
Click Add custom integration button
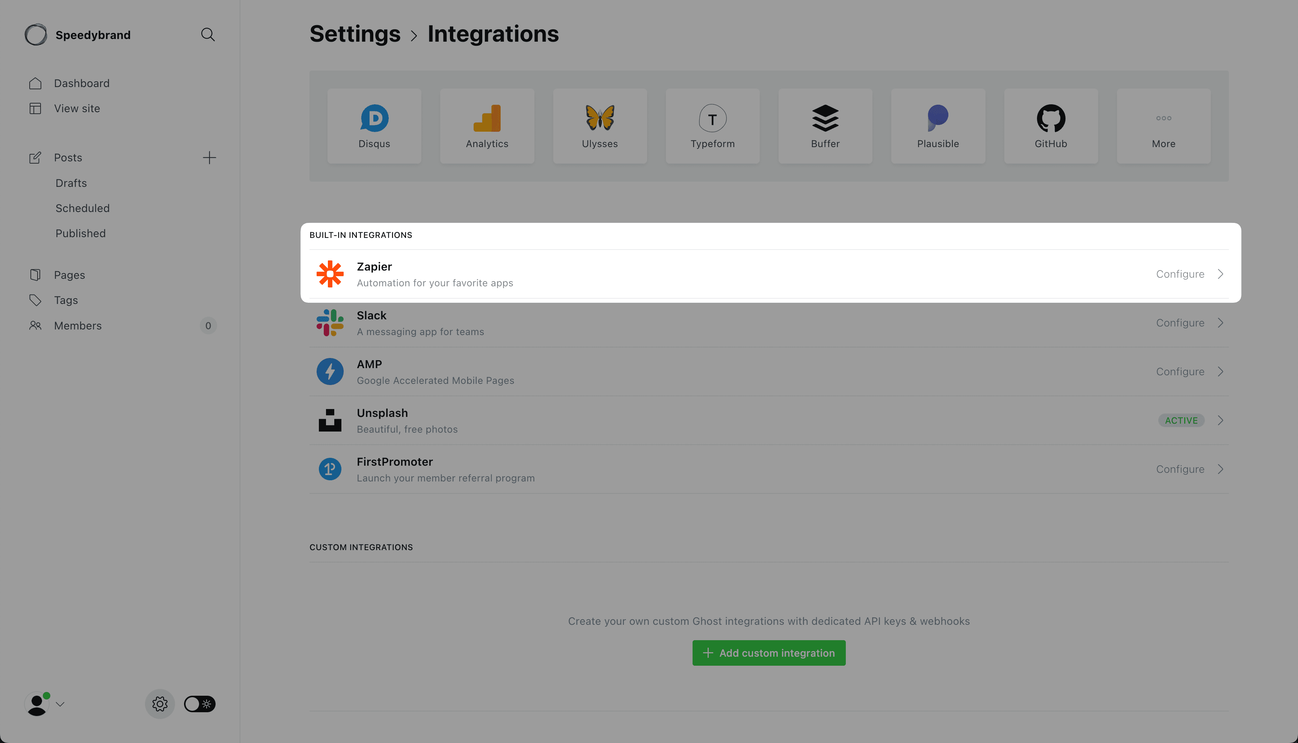[769, 653]
